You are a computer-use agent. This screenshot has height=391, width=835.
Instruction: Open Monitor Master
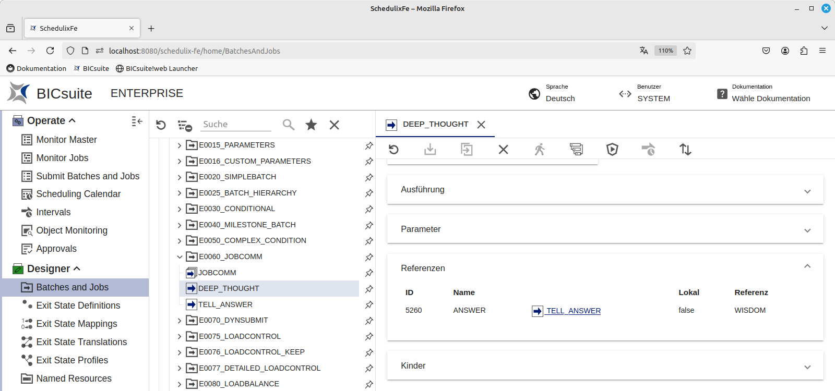point(66,140)
